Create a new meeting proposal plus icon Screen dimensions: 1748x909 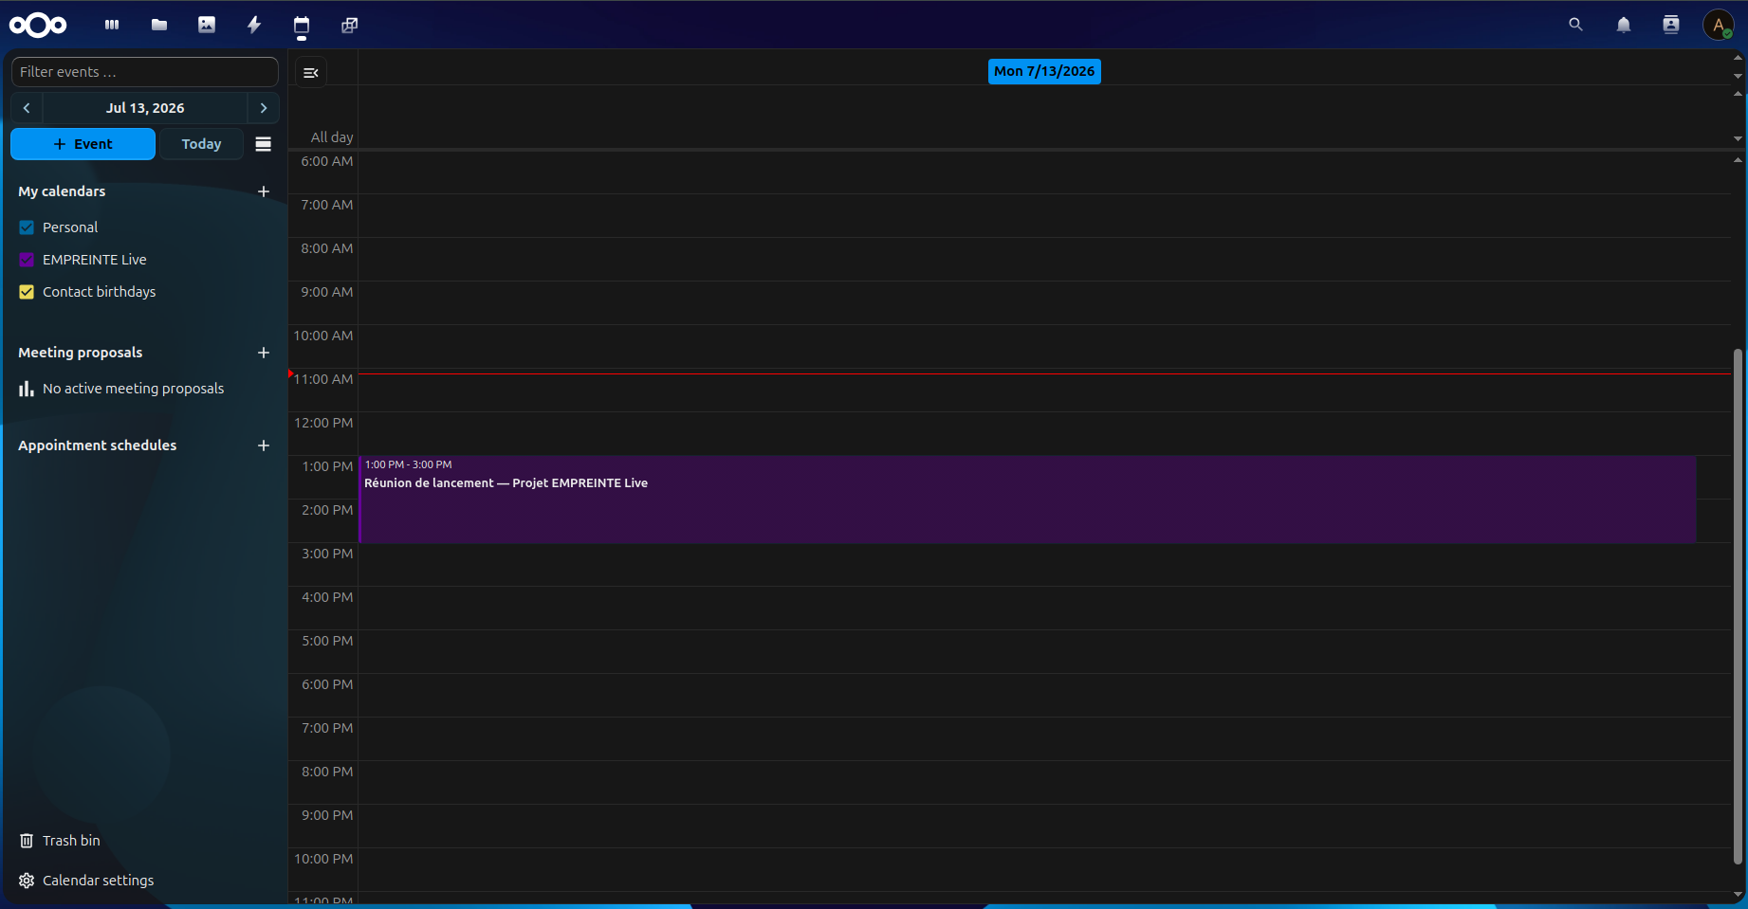pyautogui.click(x=264, y=353)
